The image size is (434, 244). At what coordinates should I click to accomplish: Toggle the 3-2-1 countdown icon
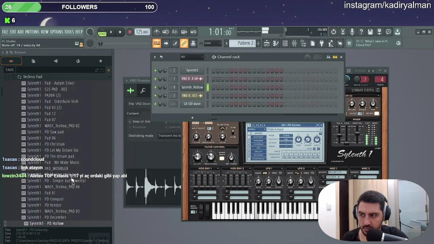point(175,32)
